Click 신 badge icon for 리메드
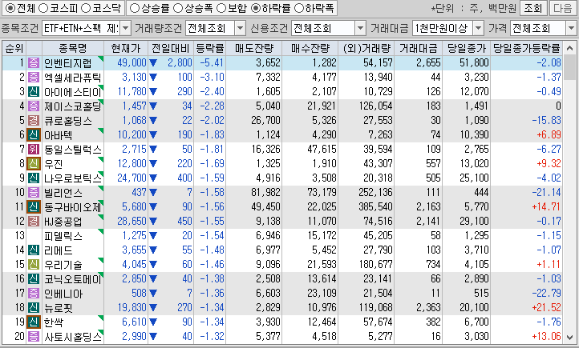Screen dimensions: 579x348 (x=34, y=250)
